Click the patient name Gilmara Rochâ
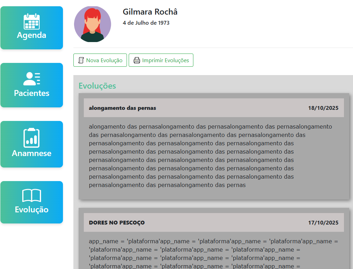This screenshot has width=353, height=269. tap(150, 12)
